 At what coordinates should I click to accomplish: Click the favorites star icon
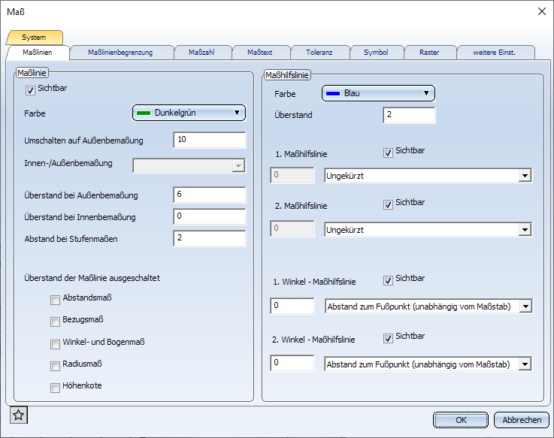point(19,415)
